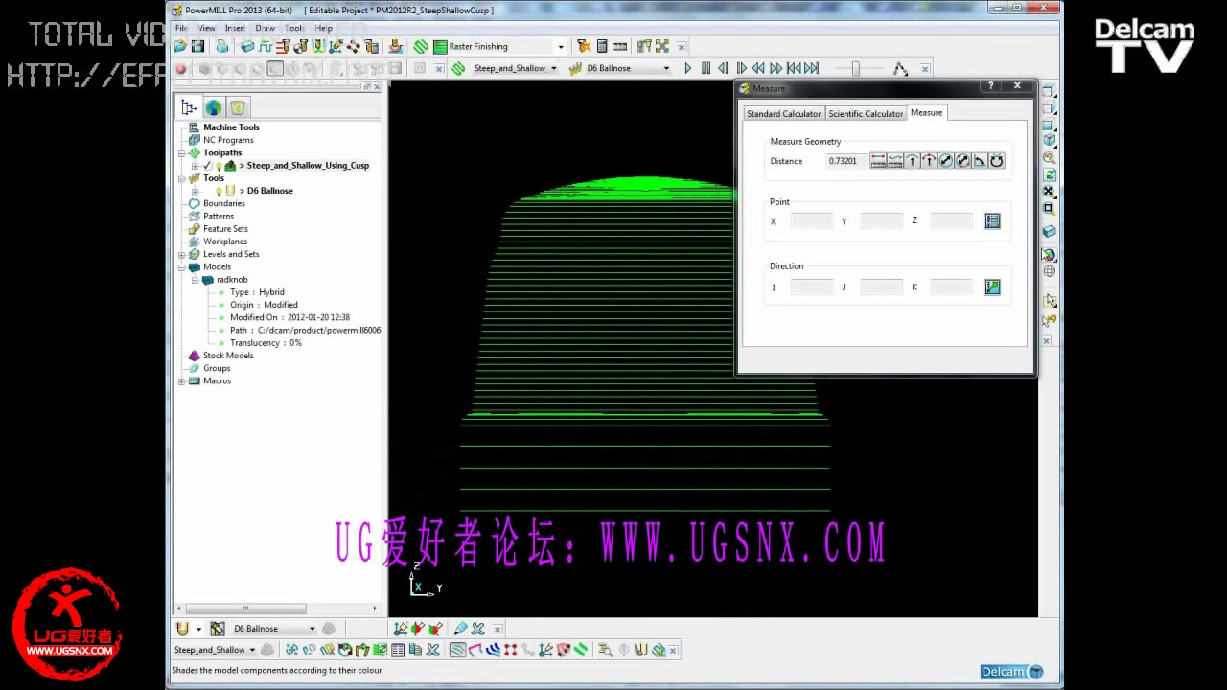Switch to the globe browser tab icon
Screen dimensions: 1227x690
tap(213, 107)
